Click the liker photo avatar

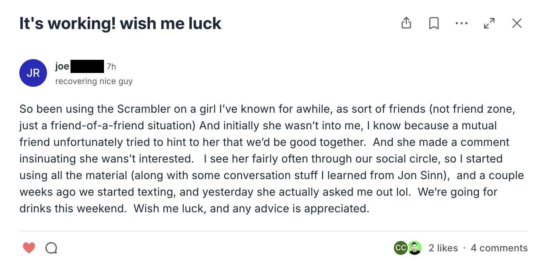pyautogui.click(x=415, y=248)
